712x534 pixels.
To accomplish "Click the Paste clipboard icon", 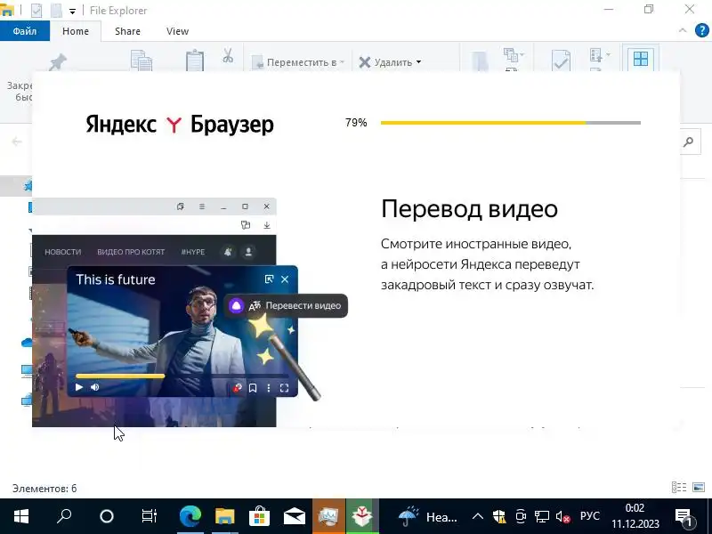I will 195,60.
